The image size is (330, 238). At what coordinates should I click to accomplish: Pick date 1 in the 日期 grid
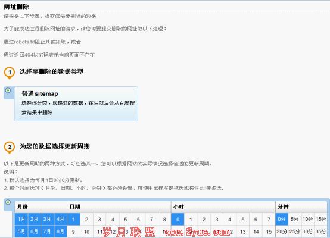[x=73, y=219]
